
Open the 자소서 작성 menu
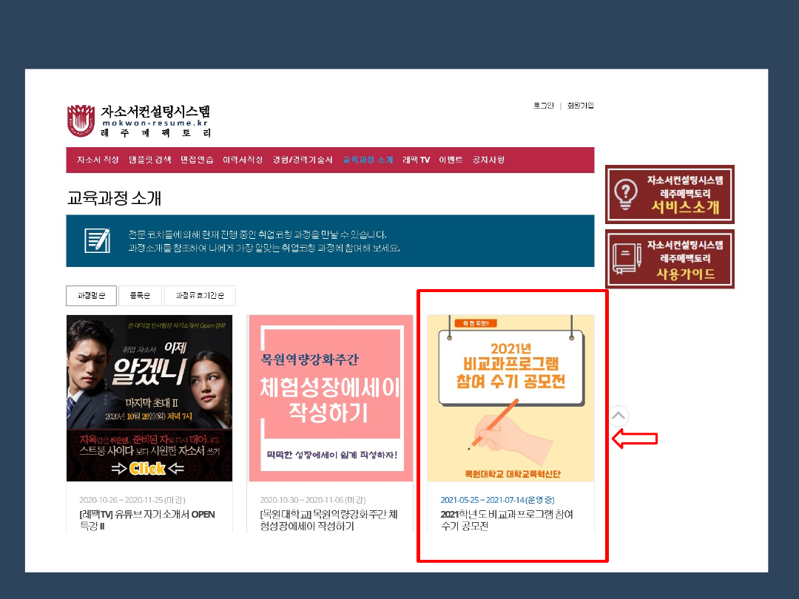click(x=98, y=160)
